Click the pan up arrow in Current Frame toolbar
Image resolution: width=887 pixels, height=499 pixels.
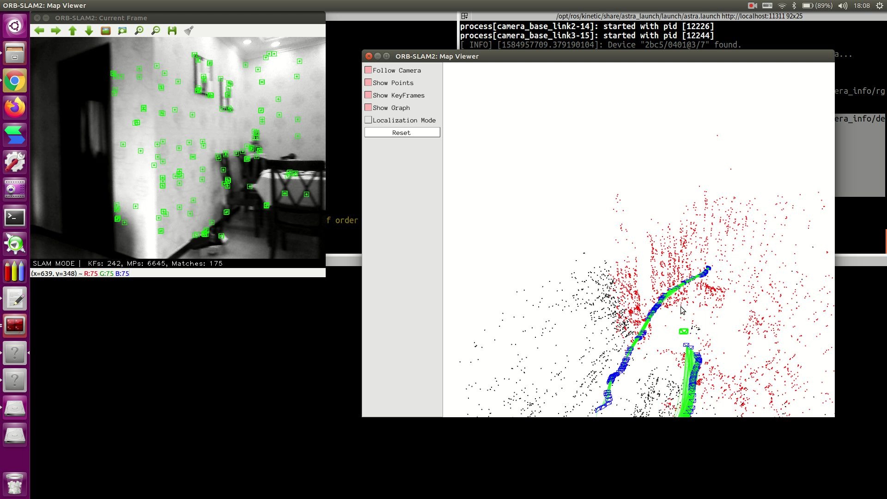pos(73,30)
